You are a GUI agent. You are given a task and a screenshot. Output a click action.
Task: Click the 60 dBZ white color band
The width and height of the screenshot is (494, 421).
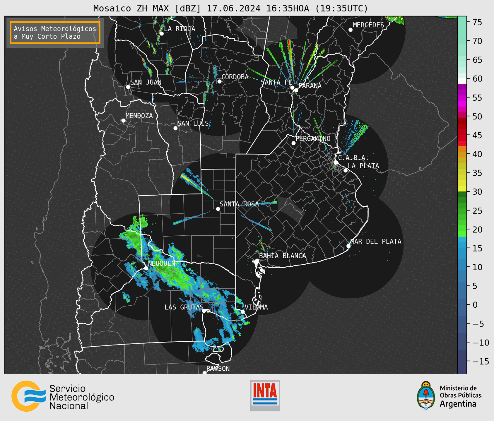click(x=462, y=81)
